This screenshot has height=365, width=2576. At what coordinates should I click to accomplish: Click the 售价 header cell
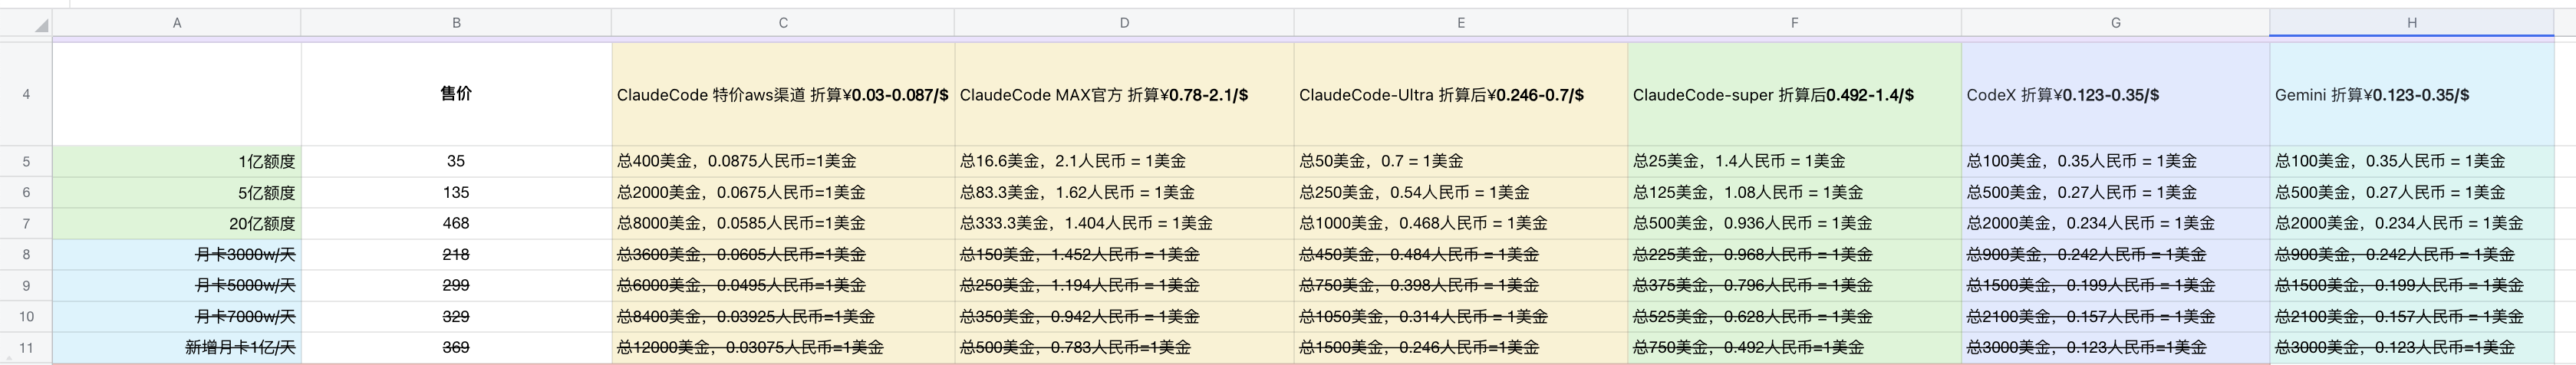click(456, 94)
